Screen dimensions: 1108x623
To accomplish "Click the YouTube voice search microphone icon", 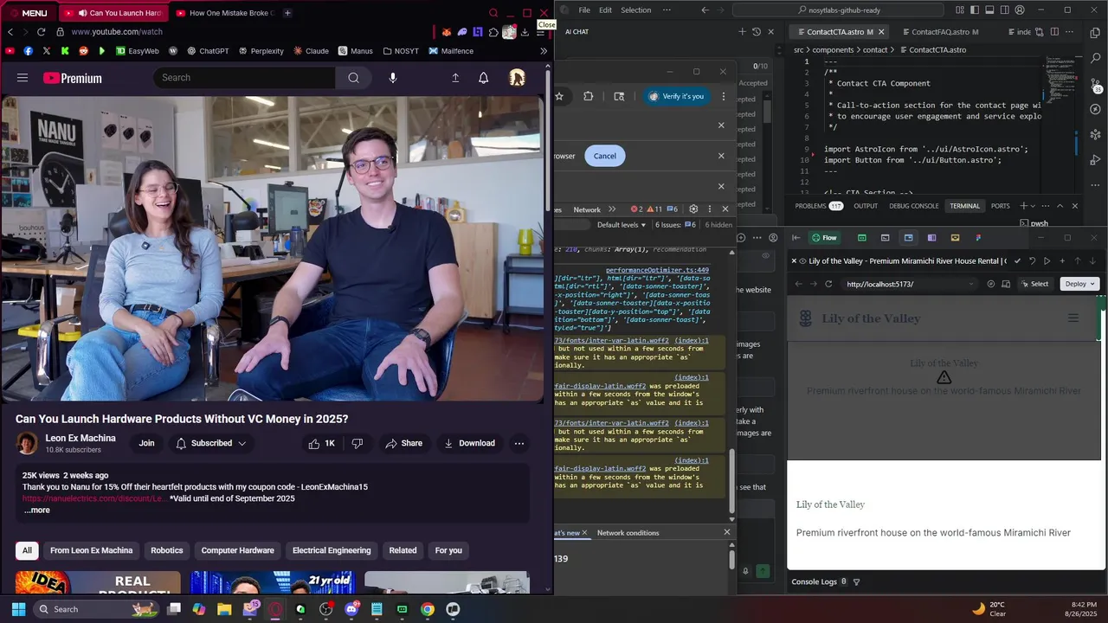I will [393, 78].
